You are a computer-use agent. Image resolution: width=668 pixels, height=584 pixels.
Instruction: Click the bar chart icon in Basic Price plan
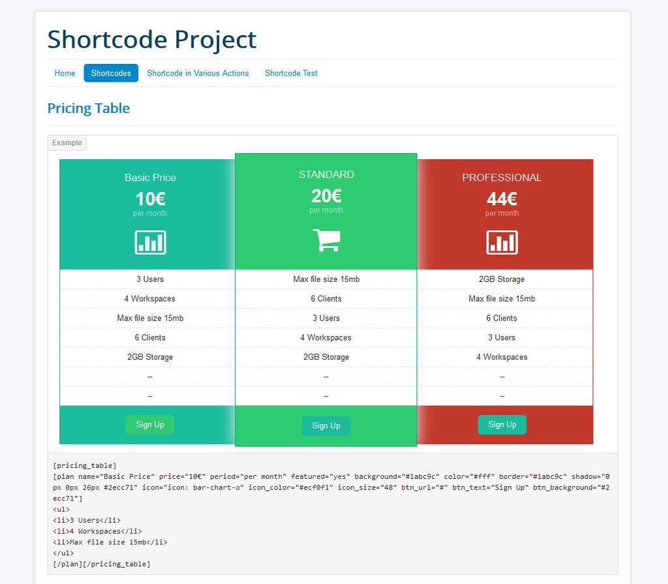pos(151,242)
